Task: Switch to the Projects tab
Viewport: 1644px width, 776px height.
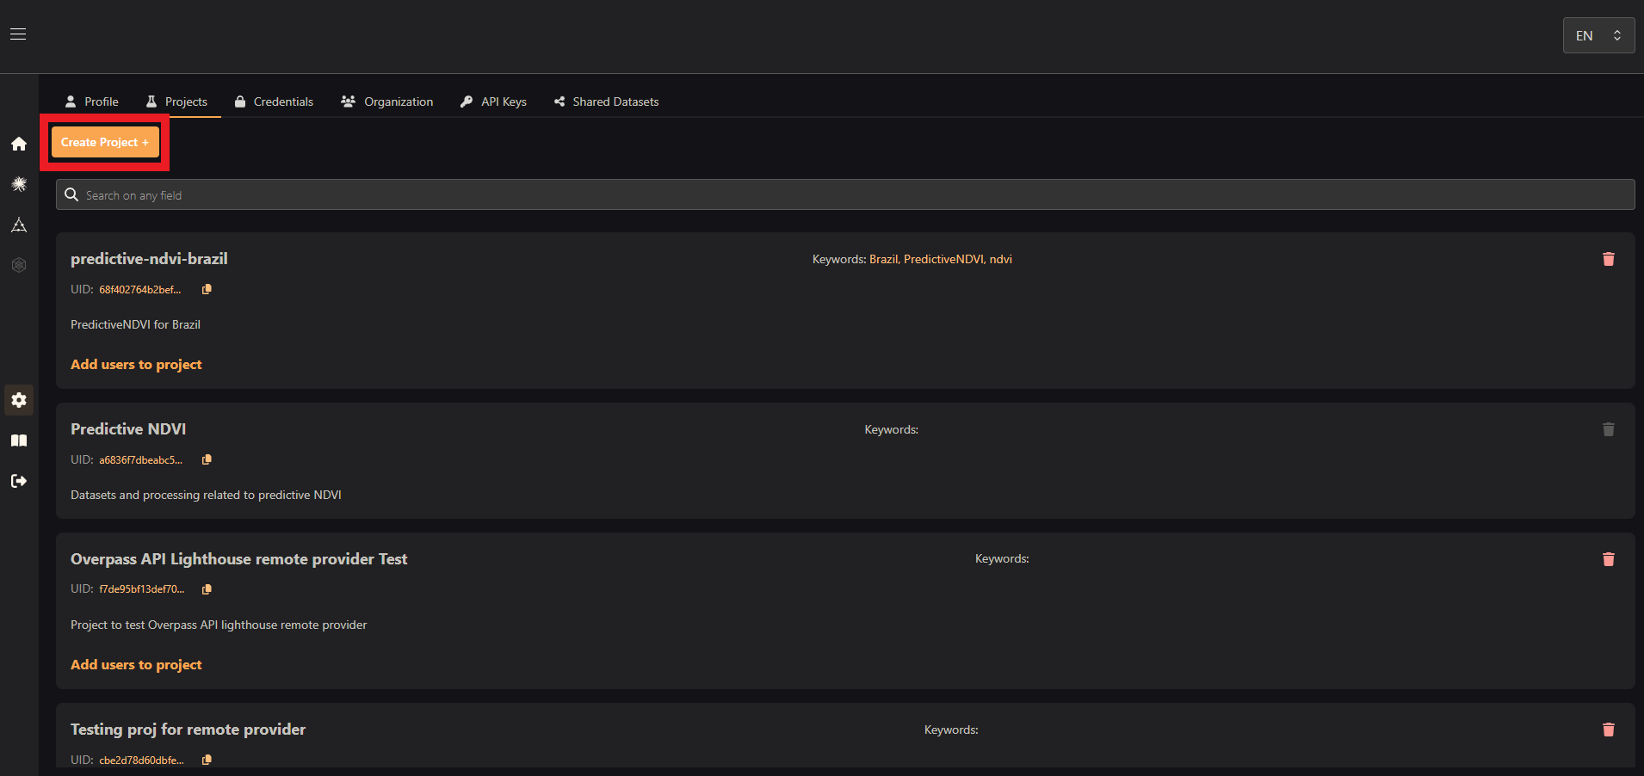Action: [176, 102]
